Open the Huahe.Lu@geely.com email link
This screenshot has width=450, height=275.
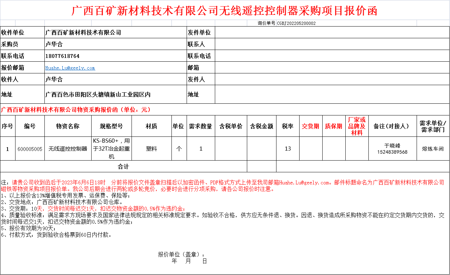[x=70, y=68]
